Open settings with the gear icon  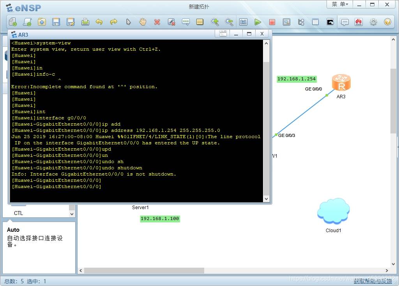click(373, 22)
